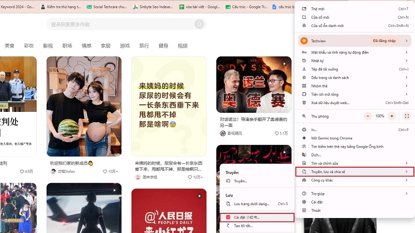Expand the Nhật ký submenu arrow
Viewport: 415px width, 233px height.
[x=406, y=61]
